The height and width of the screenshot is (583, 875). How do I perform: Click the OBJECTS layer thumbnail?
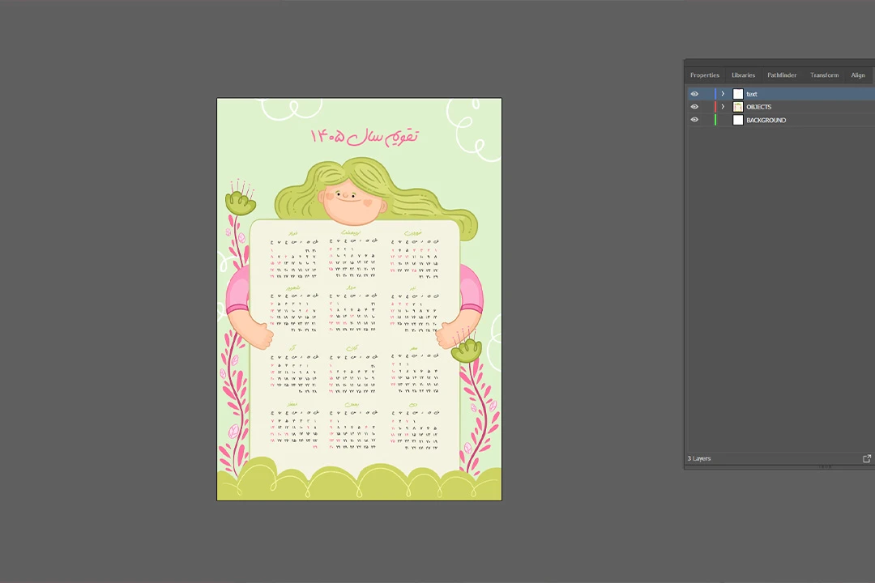738,107
